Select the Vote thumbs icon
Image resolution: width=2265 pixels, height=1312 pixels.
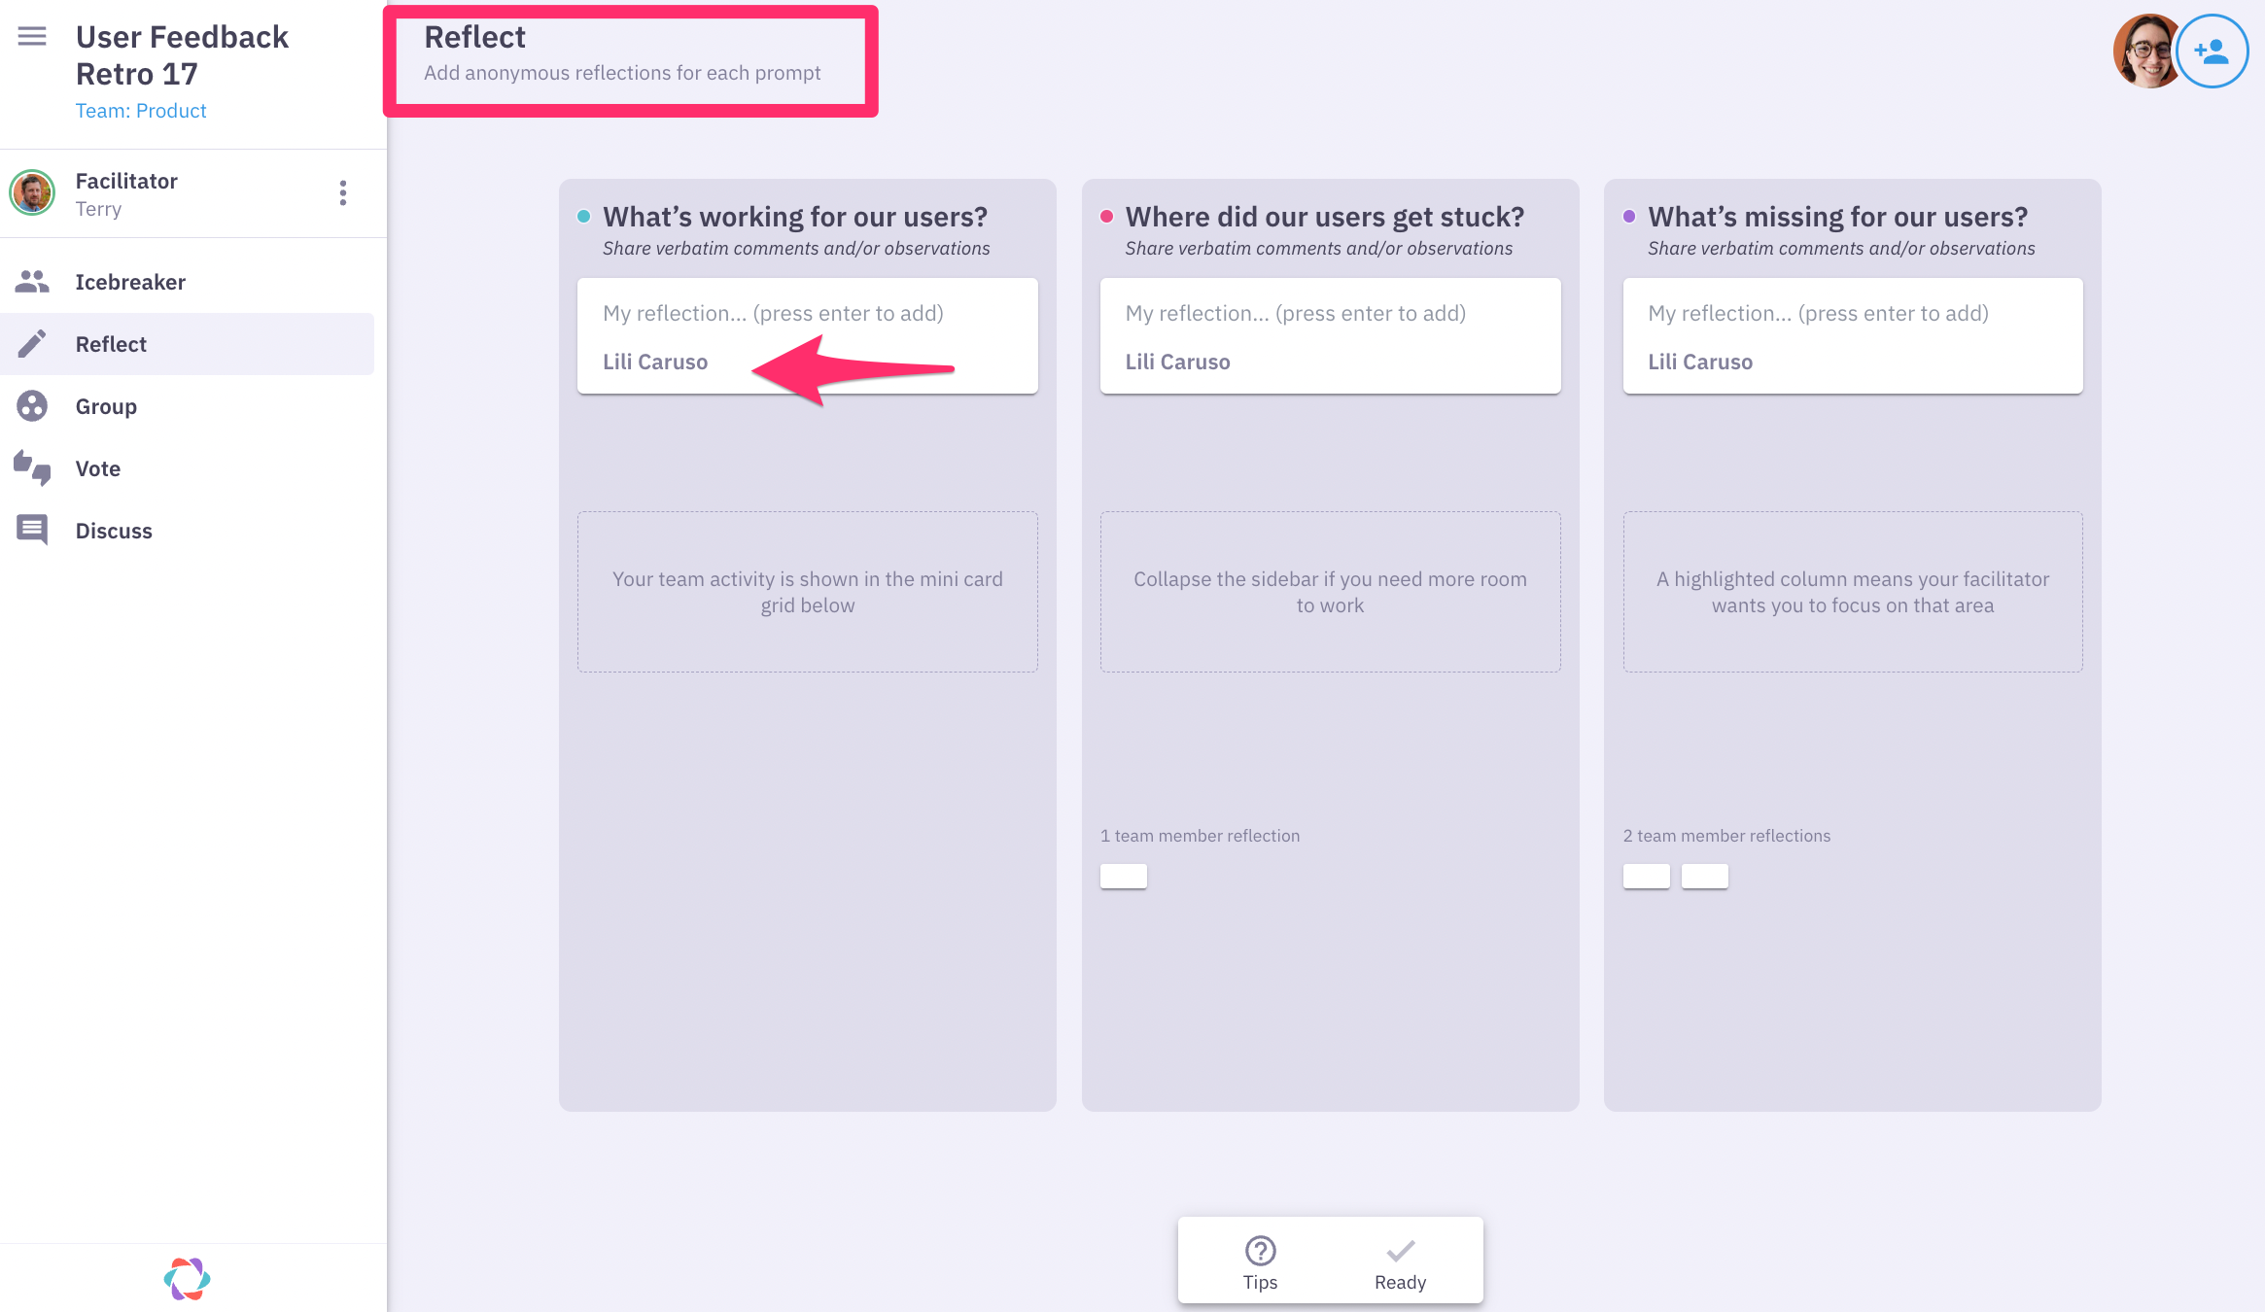tap(32, 467)
